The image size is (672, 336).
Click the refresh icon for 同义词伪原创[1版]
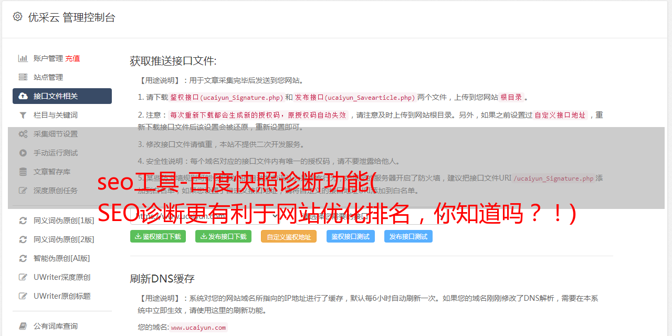coord(23,220)
